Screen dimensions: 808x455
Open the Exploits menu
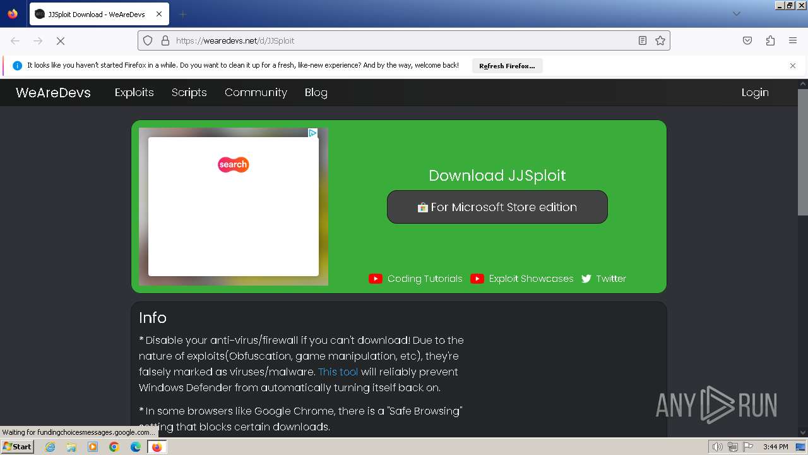[x=134, y=92]
